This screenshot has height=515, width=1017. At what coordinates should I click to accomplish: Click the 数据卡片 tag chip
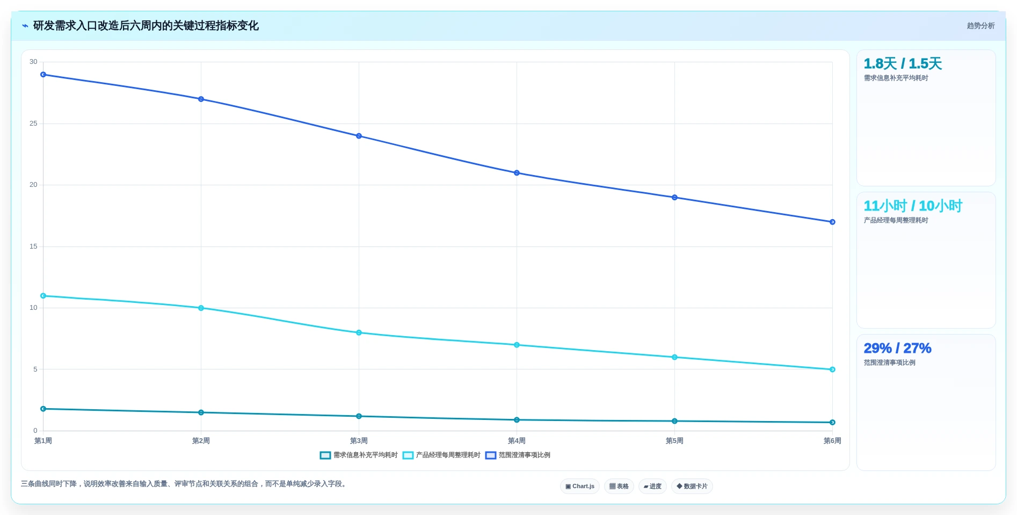[692, 486]
